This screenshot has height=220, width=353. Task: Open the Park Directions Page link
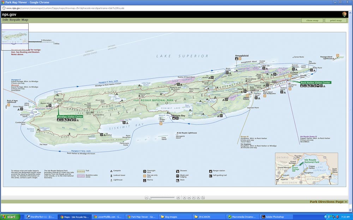point(328,202)
